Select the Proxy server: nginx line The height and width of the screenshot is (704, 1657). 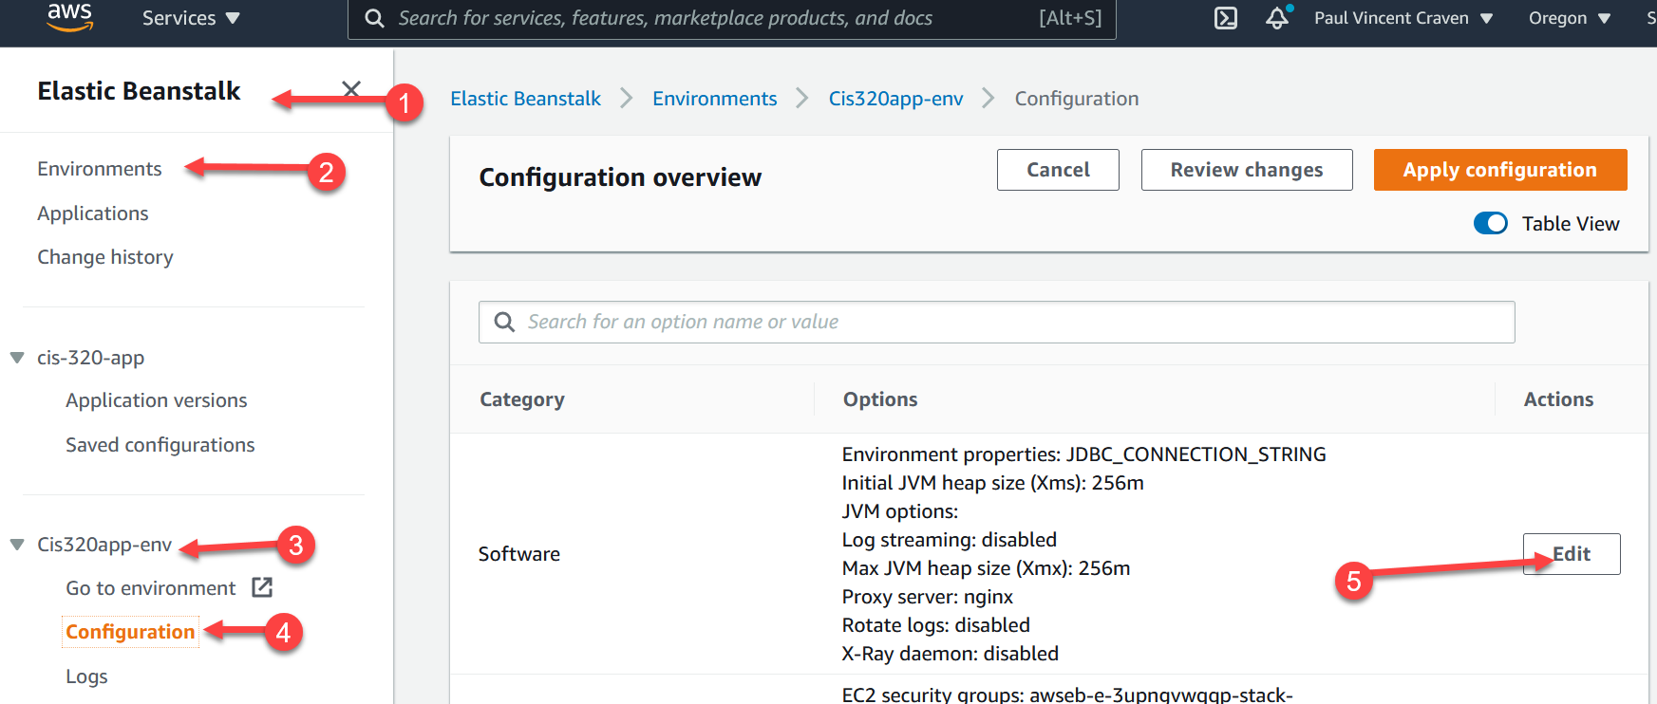pyautogui.click(x=928, y=597)
